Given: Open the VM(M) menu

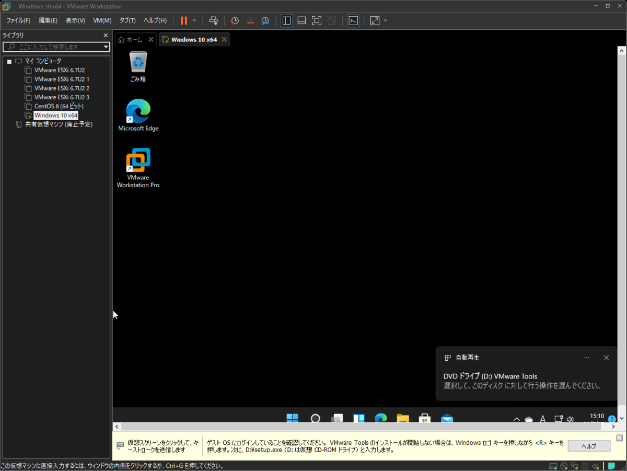Looking at the screenshot, I should coord(102,20).
